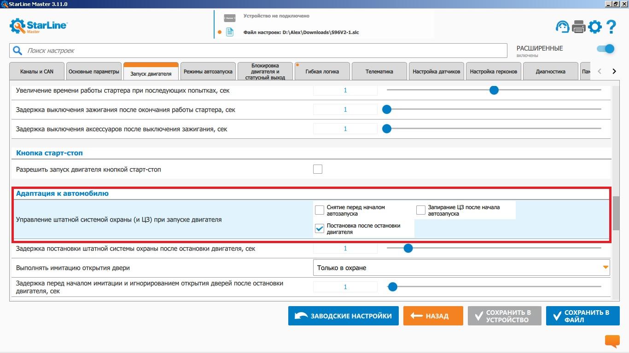The width and height of the screenshot is (629, 353).
Task: Open the orange chat bubble icon
Action: pyautogui.click(x=612, y=341)
